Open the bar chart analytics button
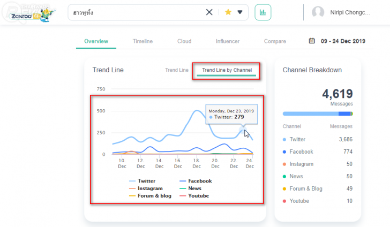This screenshot has width=390, height=227. (x=262, y=12)
